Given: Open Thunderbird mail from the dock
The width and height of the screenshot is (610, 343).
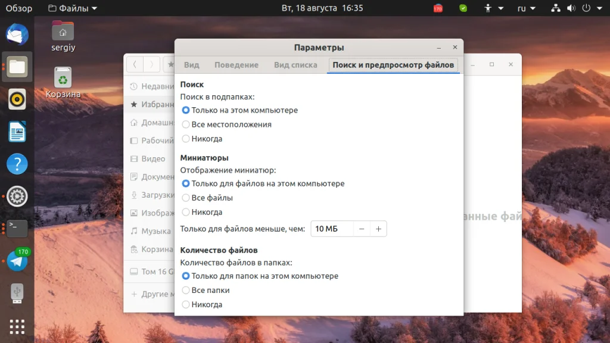Looking at the screenshot, I should click(x=17, y=35).
